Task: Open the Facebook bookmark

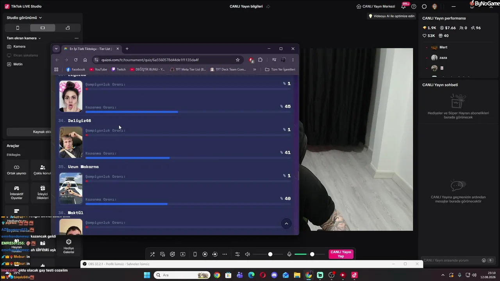Action: [75, 69]
